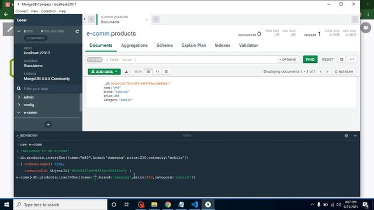Open the Collection menu
Viewport: 374px width, 210px height.
click(x=49, y=11)
